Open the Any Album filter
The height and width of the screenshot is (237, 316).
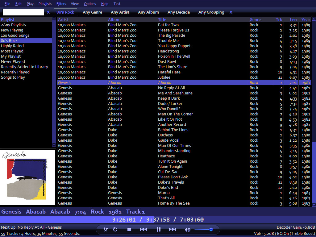148,12
